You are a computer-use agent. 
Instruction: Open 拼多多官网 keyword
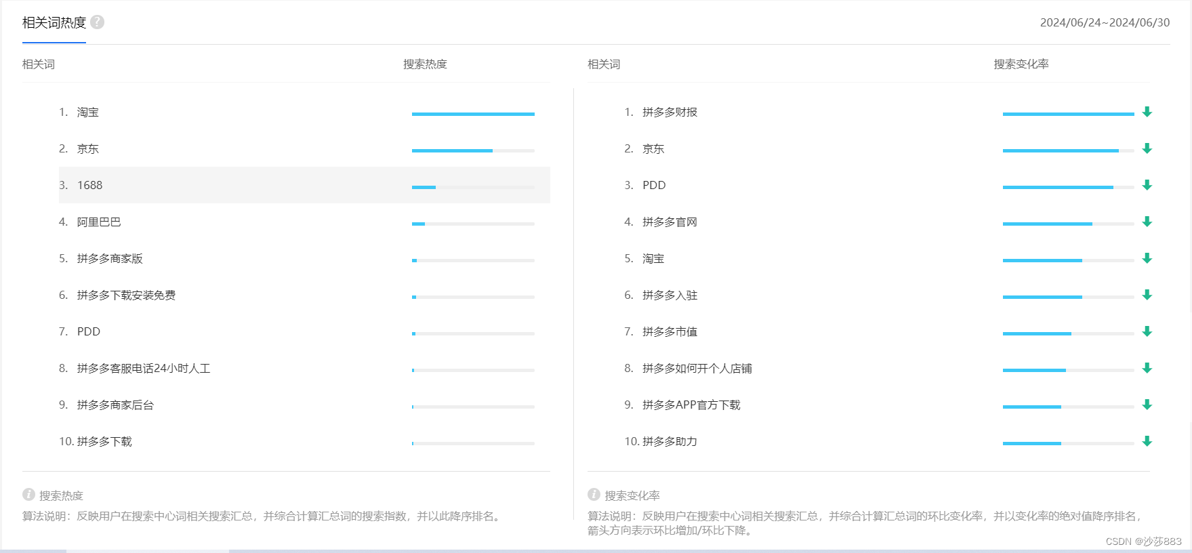tap(670, 222)
